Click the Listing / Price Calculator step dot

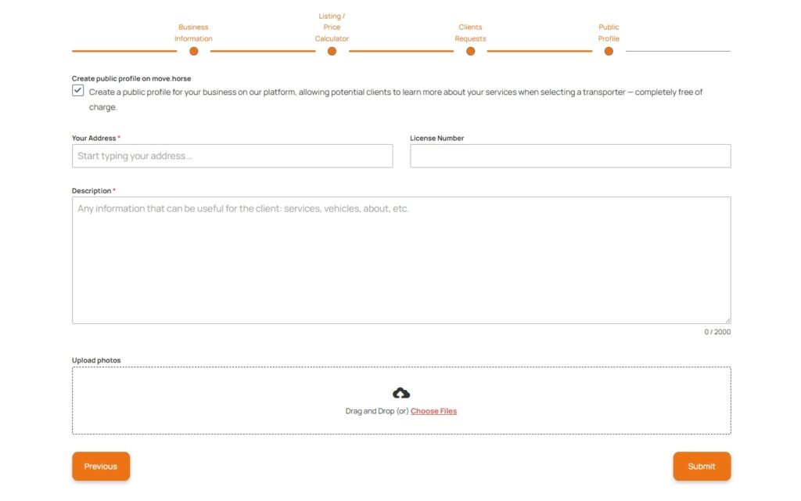click(332, 52)
